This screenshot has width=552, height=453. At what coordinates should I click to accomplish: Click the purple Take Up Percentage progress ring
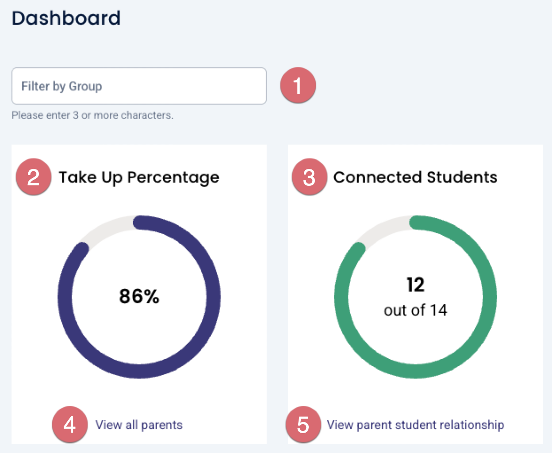pos(214,296)
